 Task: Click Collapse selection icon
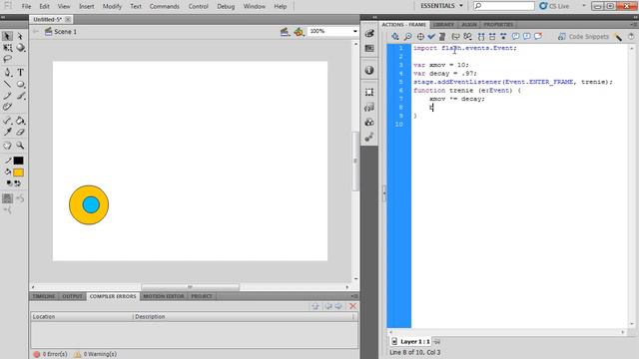tap(492, 37)
